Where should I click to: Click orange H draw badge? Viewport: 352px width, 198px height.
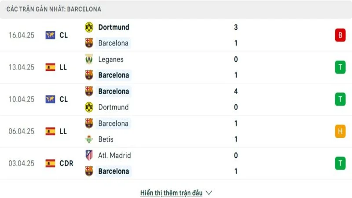click(340, 131)
